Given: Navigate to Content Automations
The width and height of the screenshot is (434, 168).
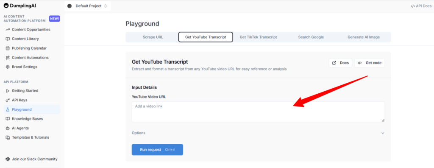Looking at the screenshot, I should [32, 58].
